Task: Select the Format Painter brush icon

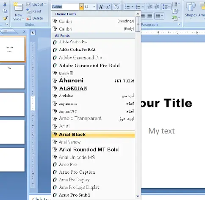Action: tap(5, 18)
